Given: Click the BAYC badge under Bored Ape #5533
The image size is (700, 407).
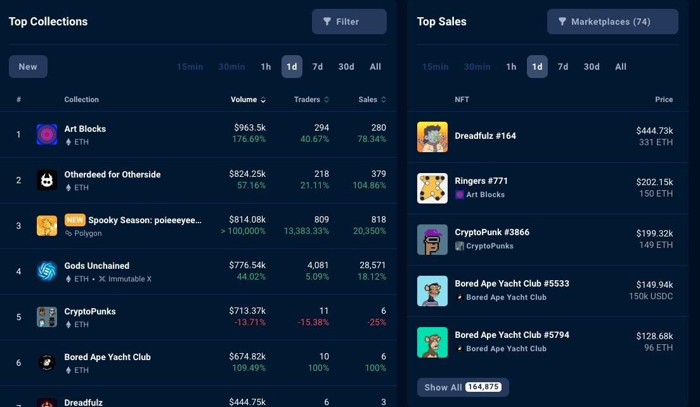Looking at the screenshot, I should tap(459, 297).
